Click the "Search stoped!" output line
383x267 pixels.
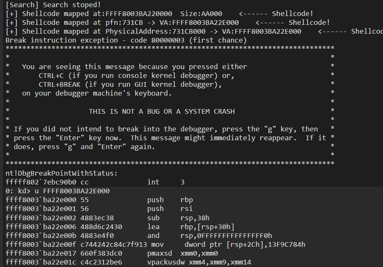(x=53, y=5)
